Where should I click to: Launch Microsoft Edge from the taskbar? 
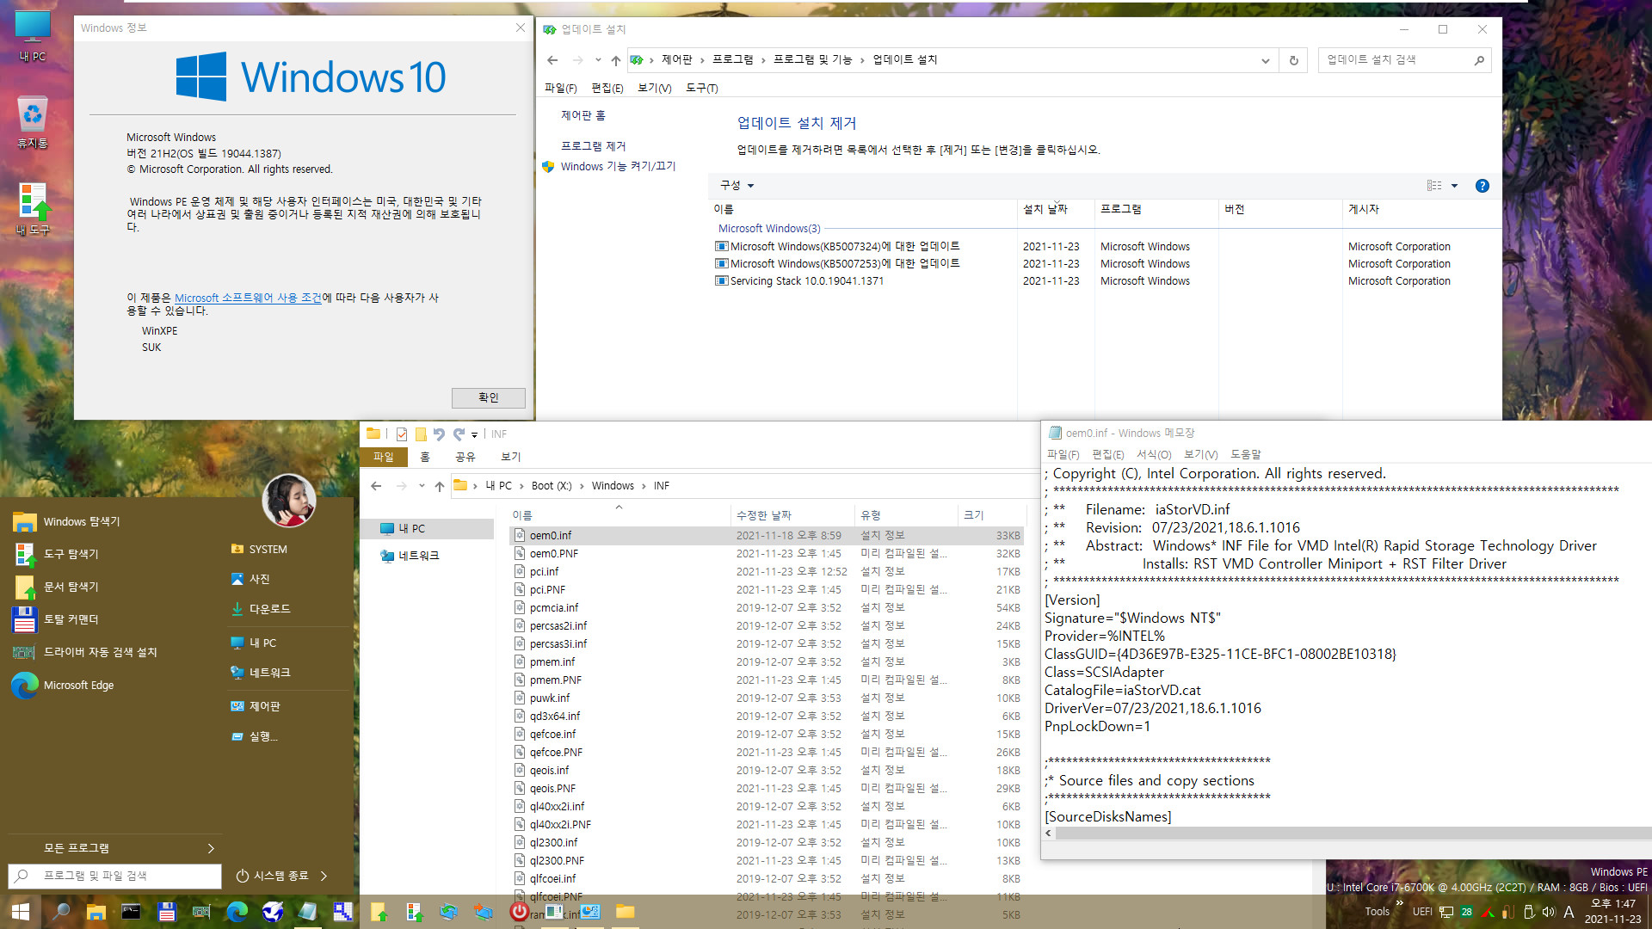point(237,912)
